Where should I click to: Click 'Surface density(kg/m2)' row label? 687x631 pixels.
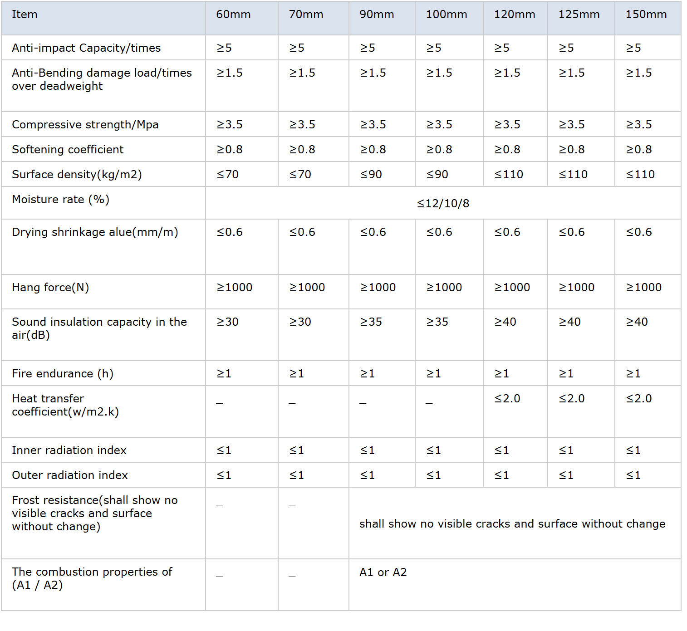77,175
